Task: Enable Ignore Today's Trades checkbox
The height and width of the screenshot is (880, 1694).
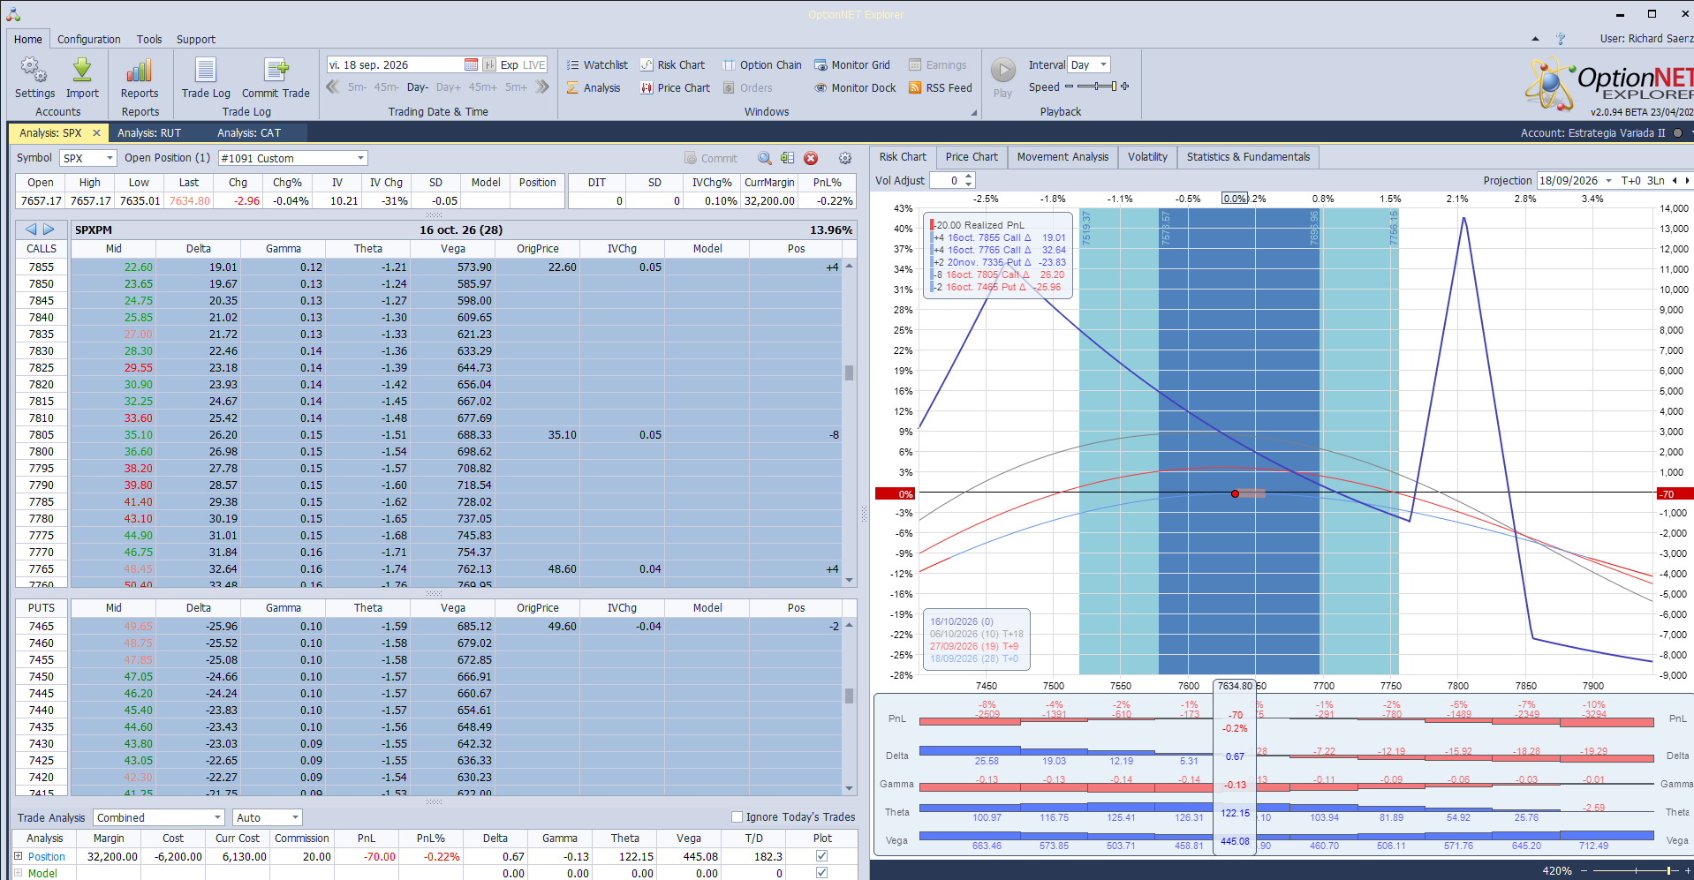Action: 737,817
